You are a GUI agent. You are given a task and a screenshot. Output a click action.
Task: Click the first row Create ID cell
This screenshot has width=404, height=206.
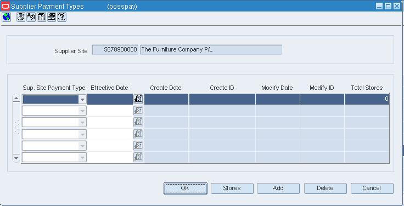click(x=222, y=99)
